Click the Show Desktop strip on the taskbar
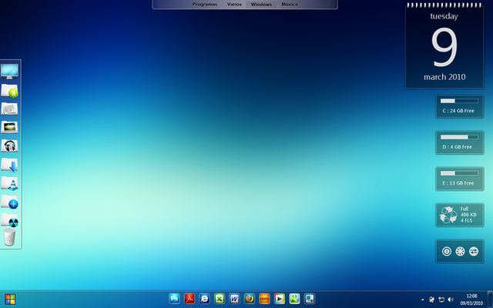Viewport: 493px width, 308px height. point(490,299)
